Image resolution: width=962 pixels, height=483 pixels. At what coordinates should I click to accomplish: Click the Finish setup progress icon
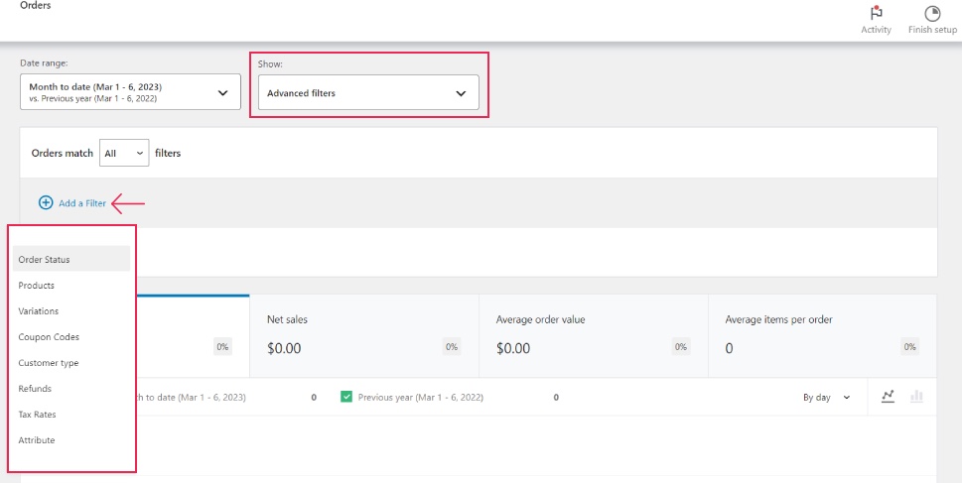[932, 14]
